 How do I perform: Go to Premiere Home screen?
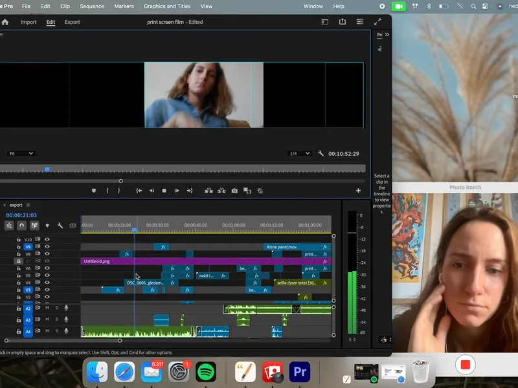(5, 22)
